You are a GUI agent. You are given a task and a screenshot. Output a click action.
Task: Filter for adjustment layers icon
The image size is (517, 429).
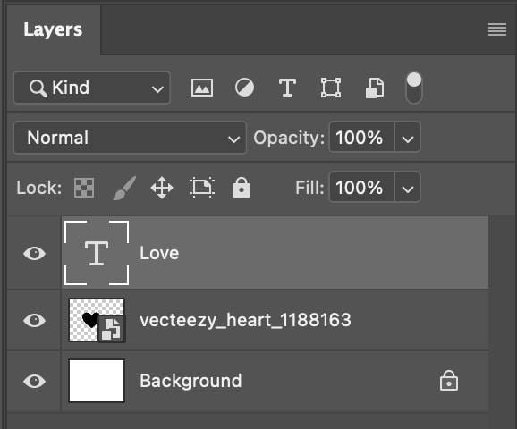point(244,88)
